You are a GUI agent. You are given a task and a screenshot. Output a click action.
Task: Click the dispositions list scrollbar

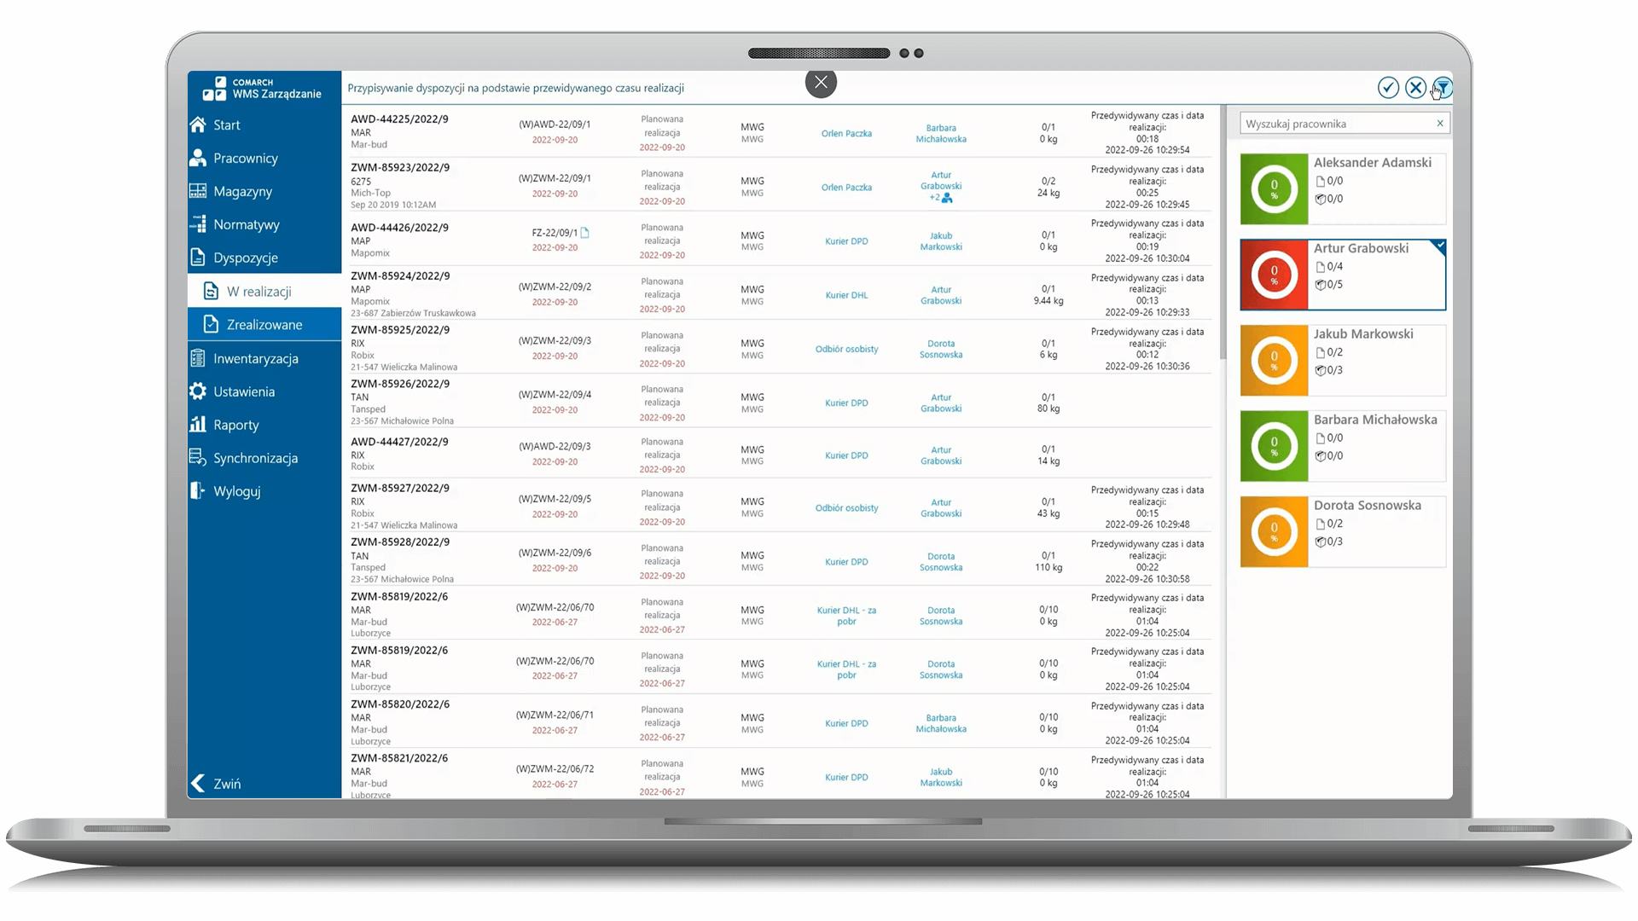point(1223,232)
